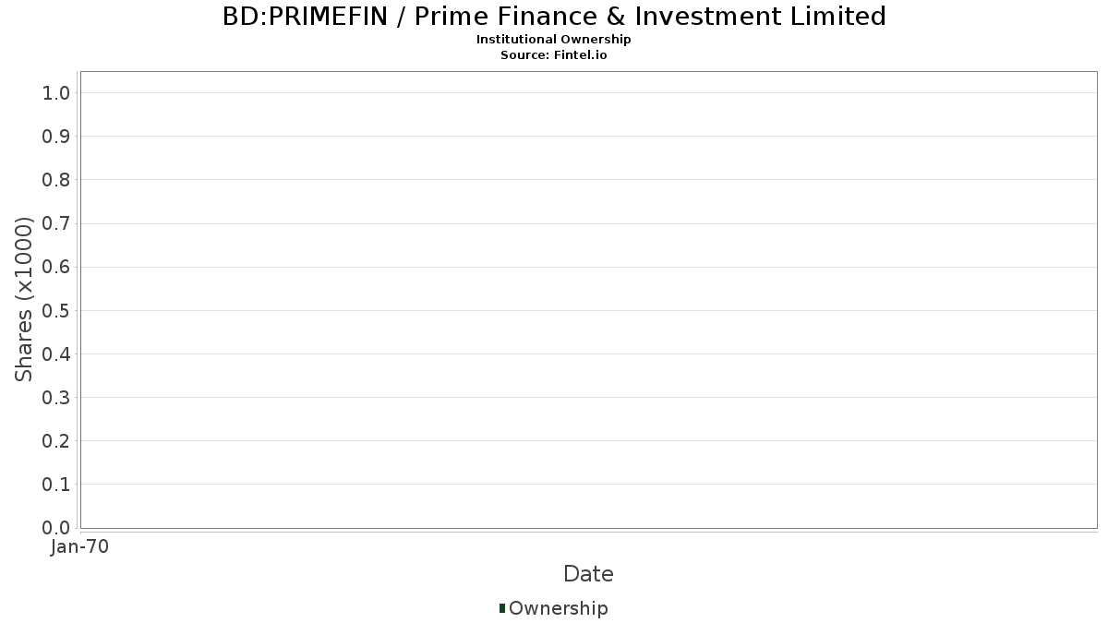Click the 0.4 y-axis tick label
Viewport: 1108px width, 623px height.
click(56, 353)
